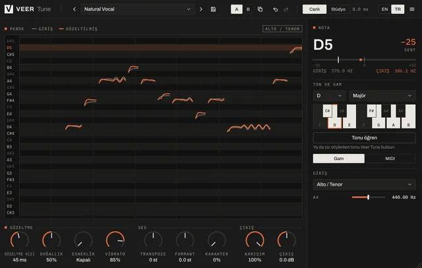Click the VEER logo icon

pos(9,9)
